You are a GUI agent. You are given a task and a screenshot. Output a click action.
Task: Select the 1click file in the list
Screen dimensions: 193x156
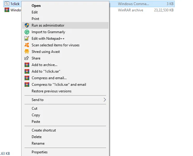pyautogui.click(x=15, y=4)
